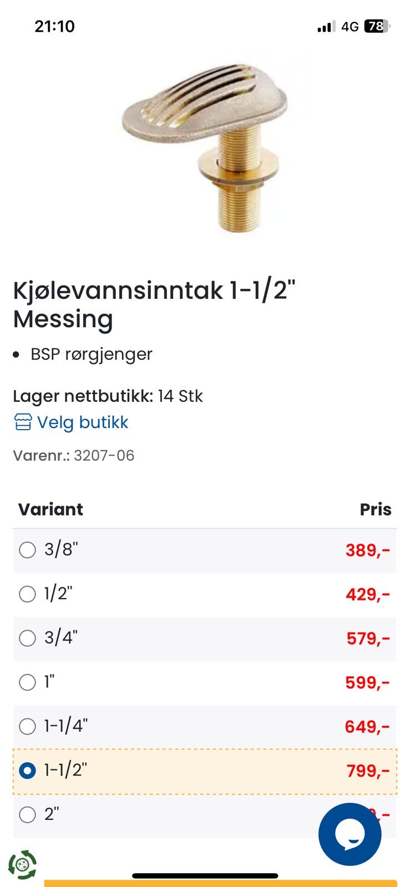Screen dimensions: 410x887
Task: Tap the battery indicator in status bar
Action: click(377, 26)
